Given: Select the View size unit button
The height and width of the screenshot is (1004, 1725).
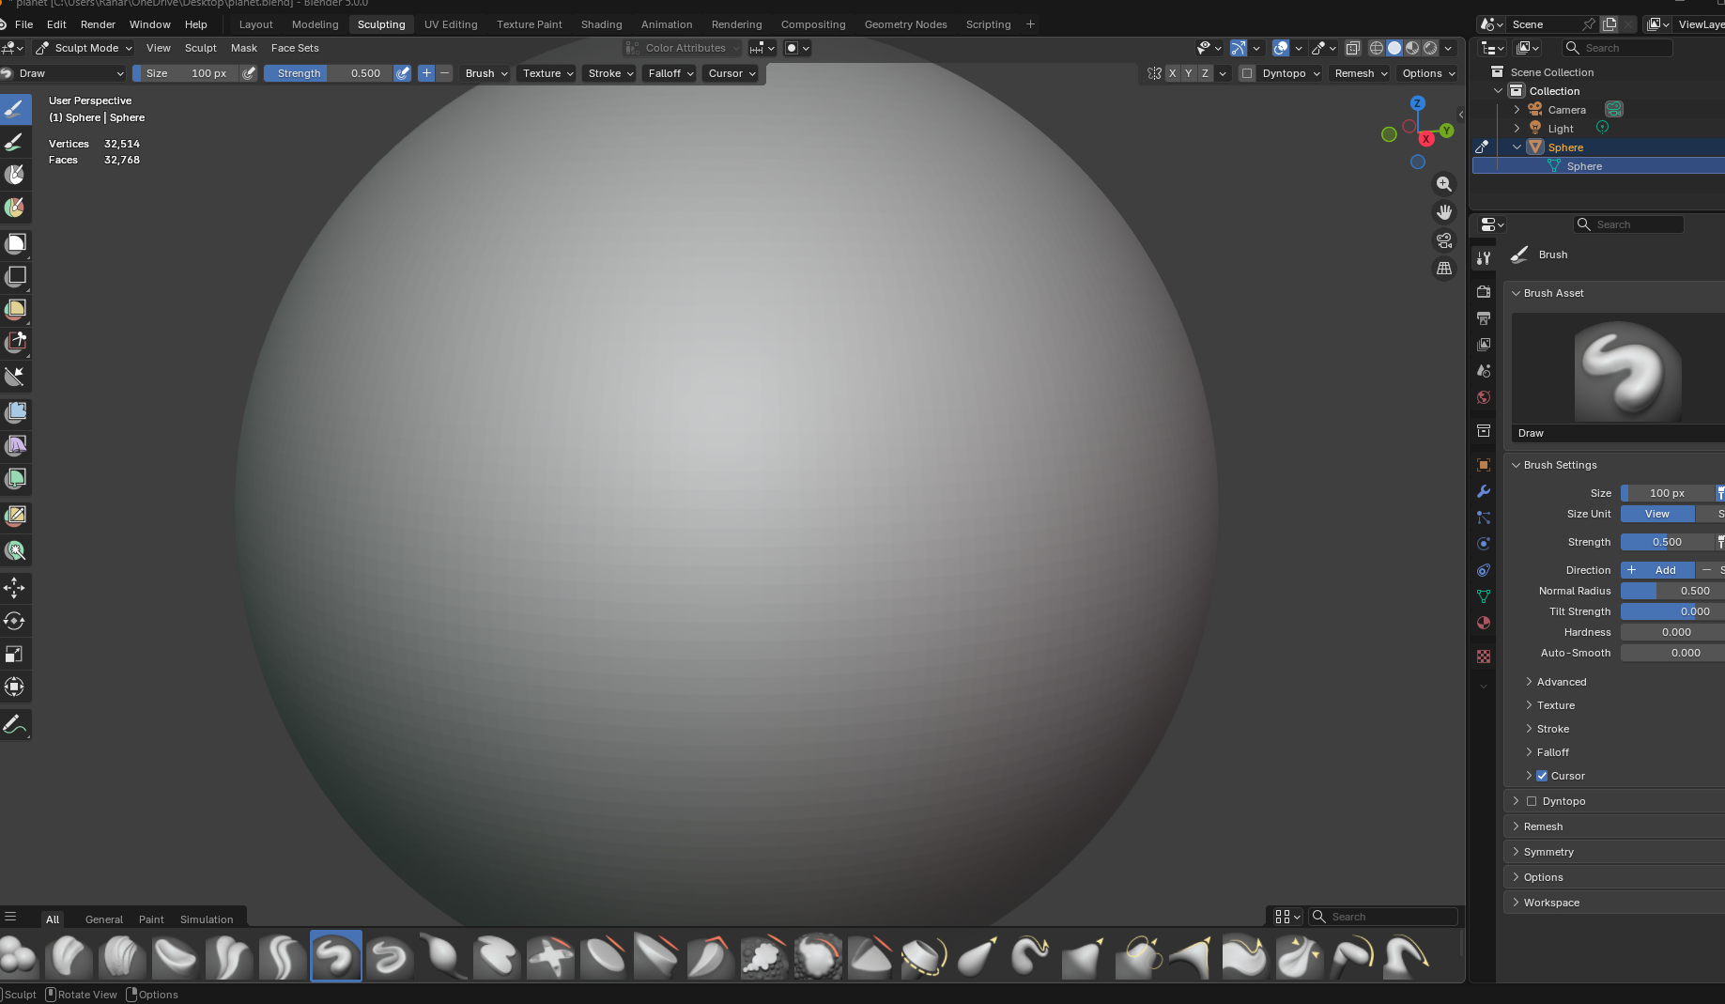Looking at the screenshot, I should 1656,514.
